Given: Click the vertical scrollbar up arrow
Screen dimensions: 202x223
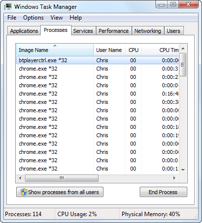Looking at the screenshot, I should point(183,49).
